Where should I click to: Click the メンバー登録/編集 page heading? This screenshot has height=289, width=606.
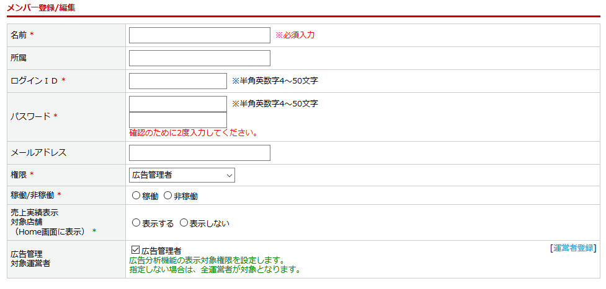click(41, 7)
